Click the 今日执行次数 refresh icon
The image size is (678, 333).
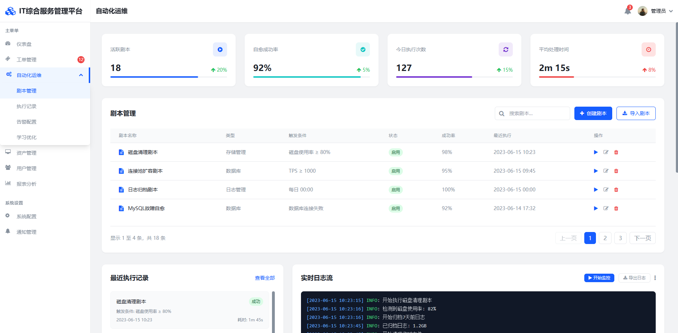click(x=505, y=49)
